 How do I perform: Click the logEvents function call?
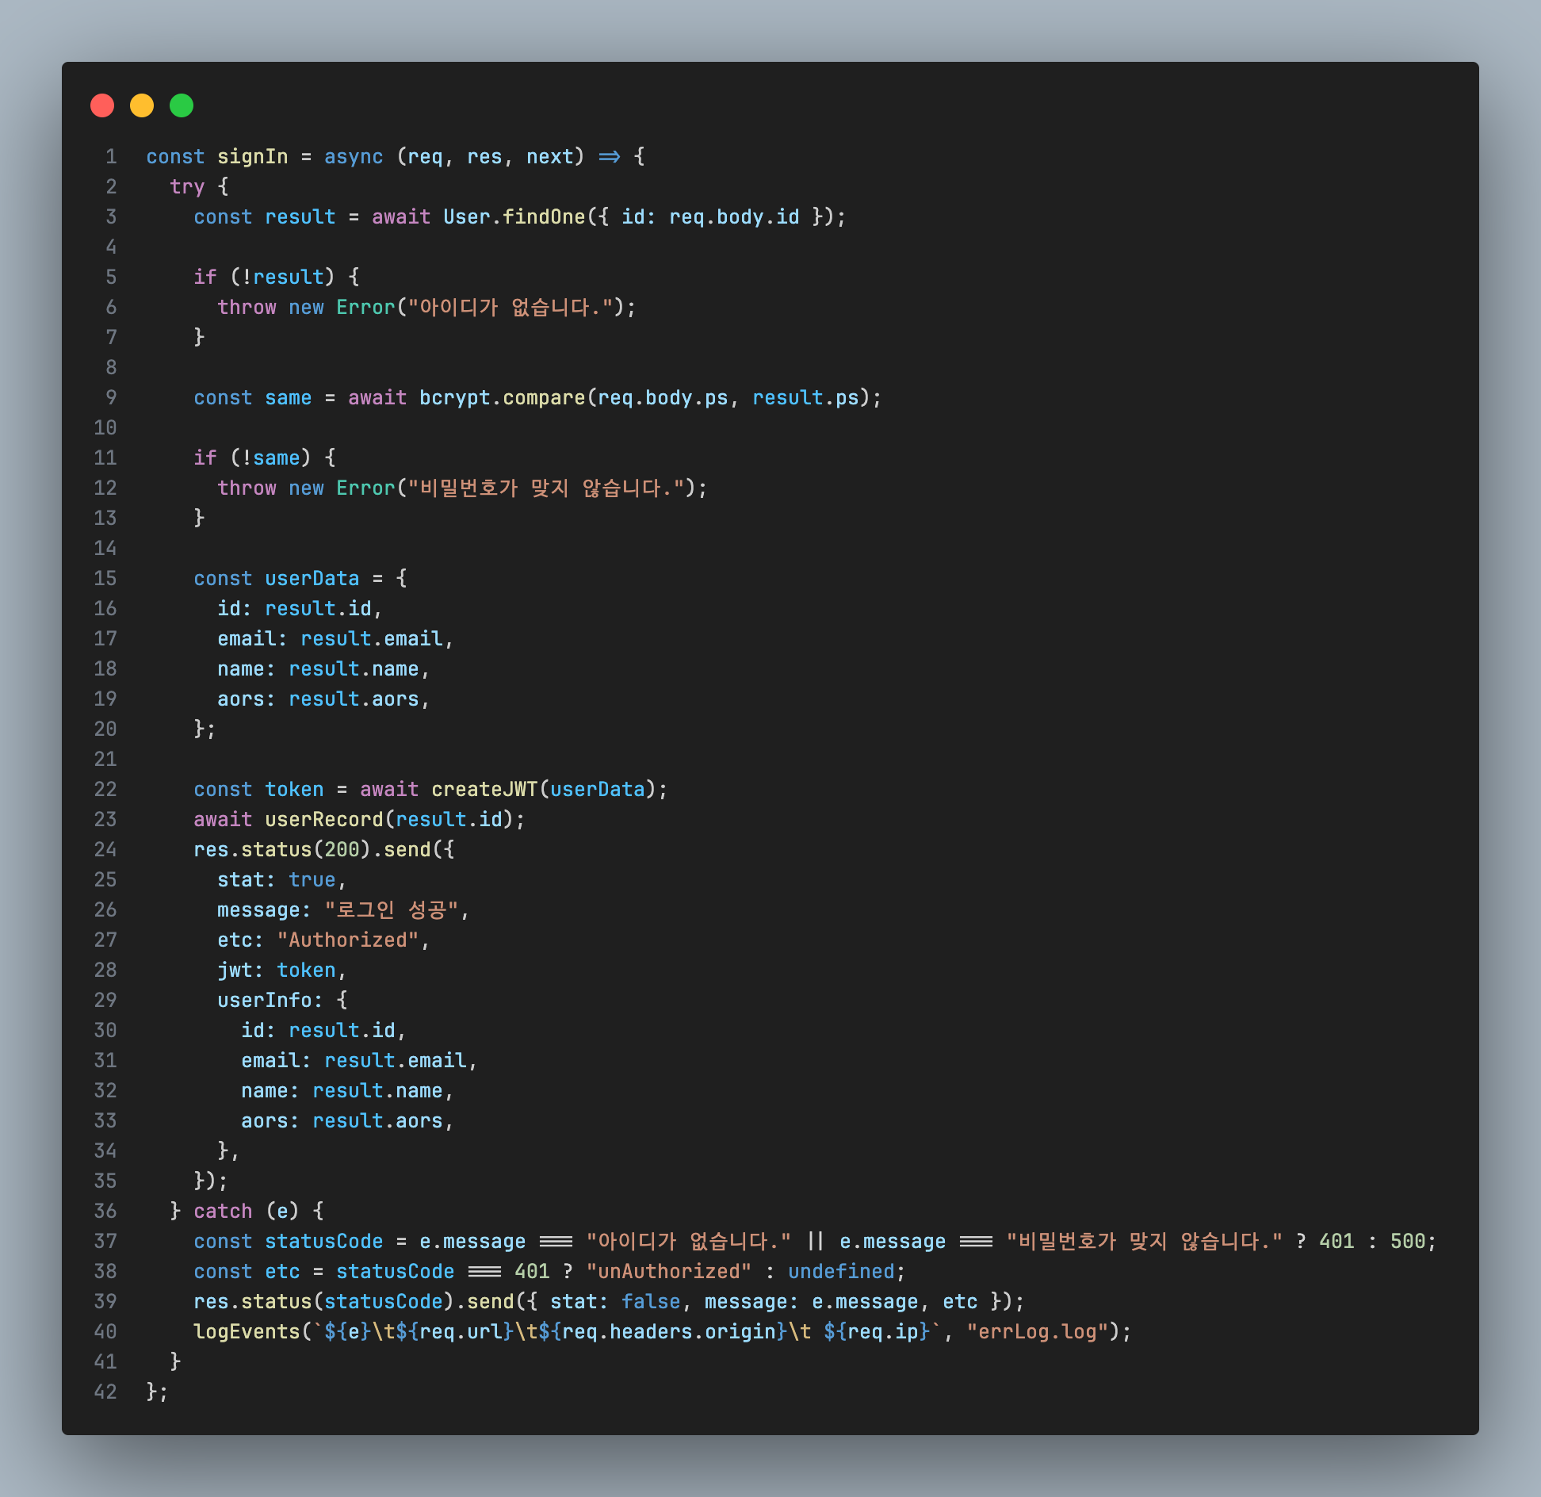247,1332
